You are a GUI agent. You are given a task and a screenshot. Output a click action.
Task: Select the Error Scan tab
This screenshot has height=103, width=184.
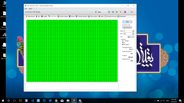(52, 16)
